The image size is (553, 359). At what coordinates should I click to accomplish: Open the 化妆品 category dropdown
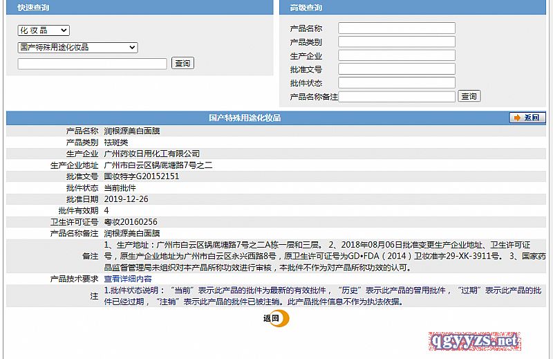(x=43, y=30)
